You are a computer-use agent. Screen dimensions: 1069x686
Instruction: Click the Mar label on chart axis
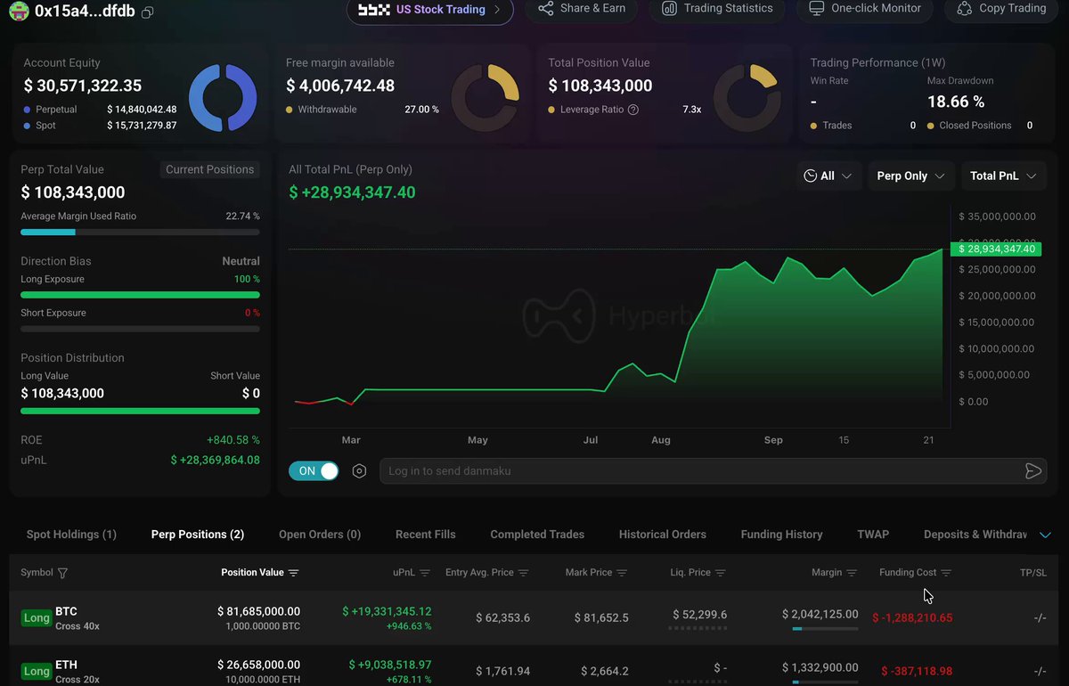click(351, 440)
